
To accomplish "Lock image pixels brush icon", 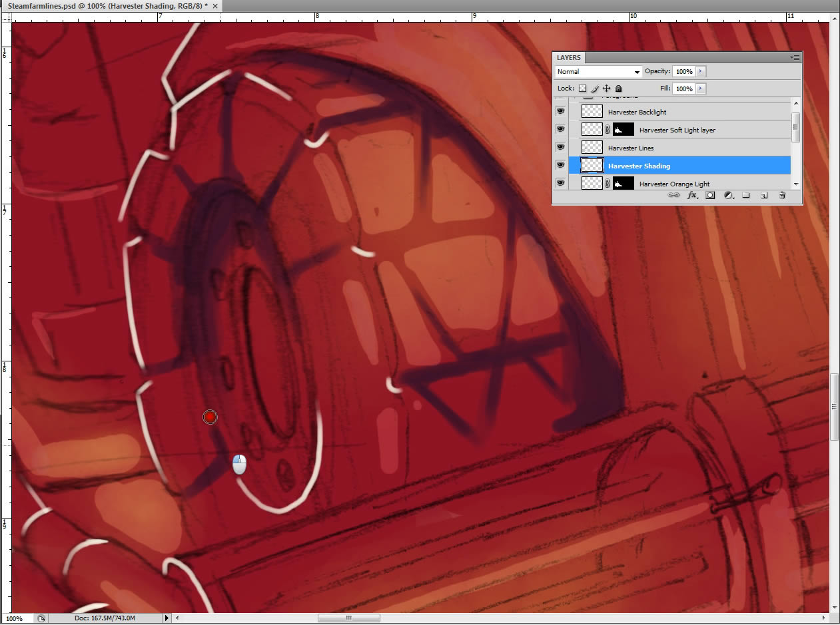I will click(594, 89).
